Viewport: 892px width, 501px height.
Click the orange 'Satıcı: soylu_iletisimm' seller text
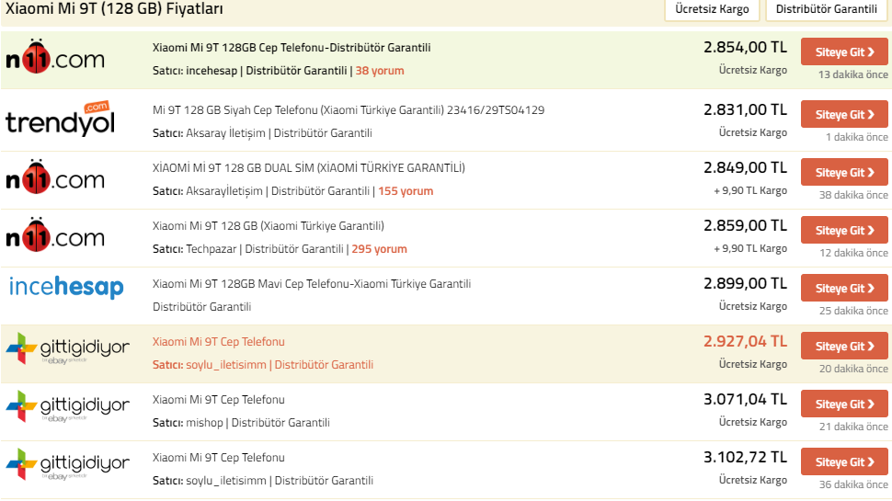pos(210,365)
